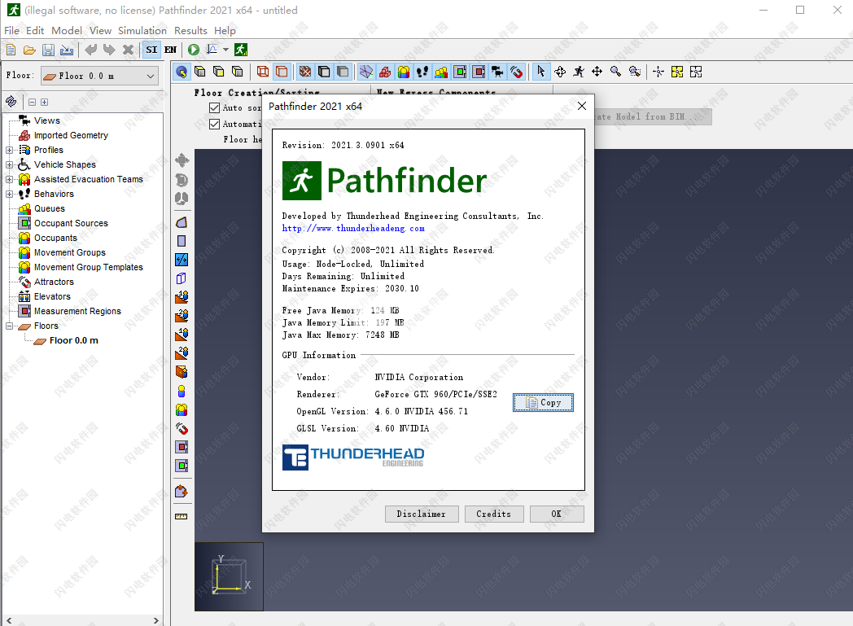Click the red X delete icon

(x=128, y=49)
